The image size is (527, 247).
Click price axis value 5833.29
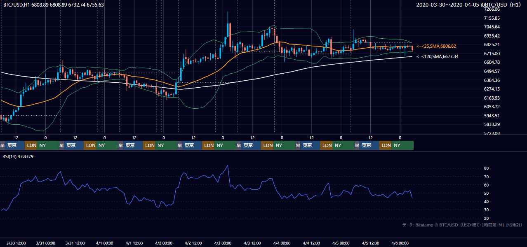tap(492, 124)
